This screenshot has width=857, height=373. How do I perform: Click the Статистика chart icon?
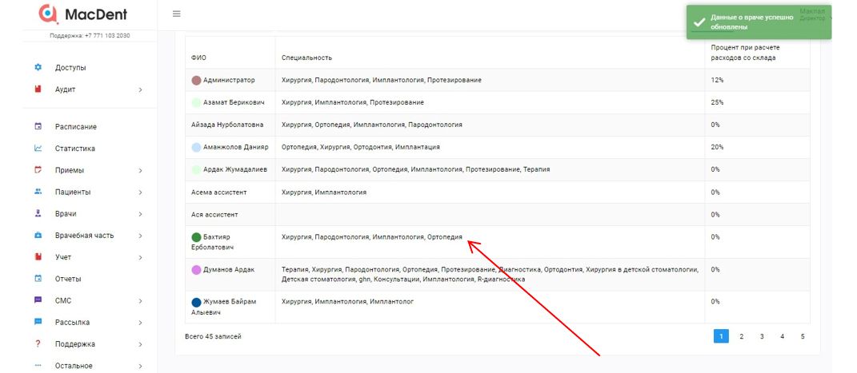[x=38, y=148]
